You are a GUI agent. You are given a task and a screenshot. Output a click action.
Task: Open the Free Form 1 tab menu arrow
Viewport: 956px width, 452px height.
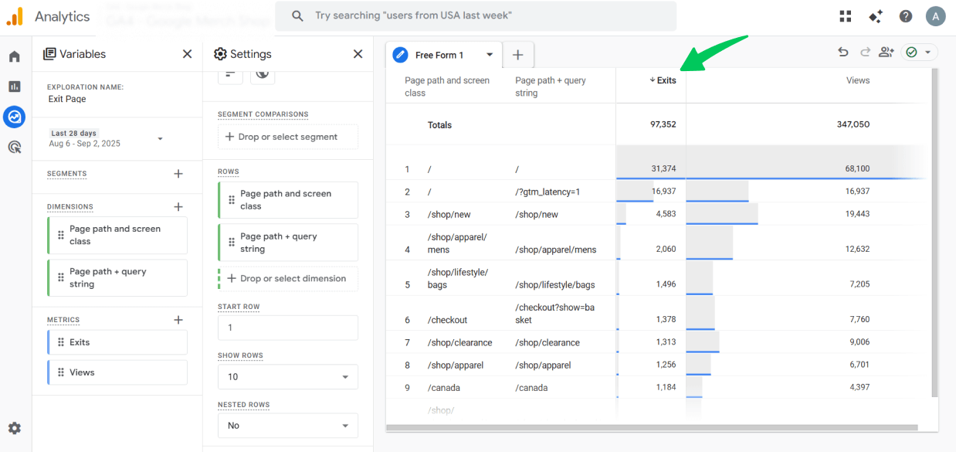pos(490,55)
